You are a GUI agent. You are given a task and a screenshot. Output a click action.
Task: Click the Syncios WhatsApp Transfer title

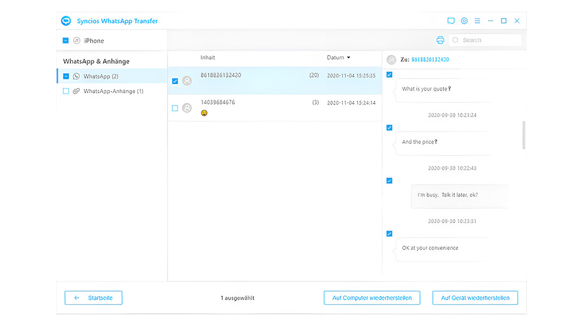(117, 21)
